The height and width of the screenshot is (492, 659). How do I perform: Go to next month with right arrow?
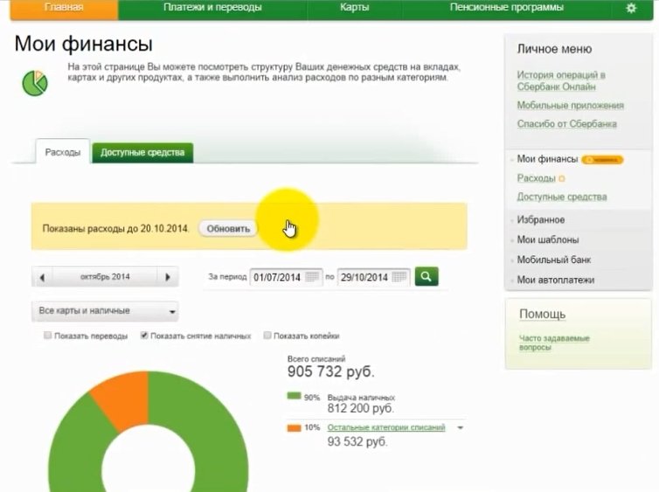[168, 277]
